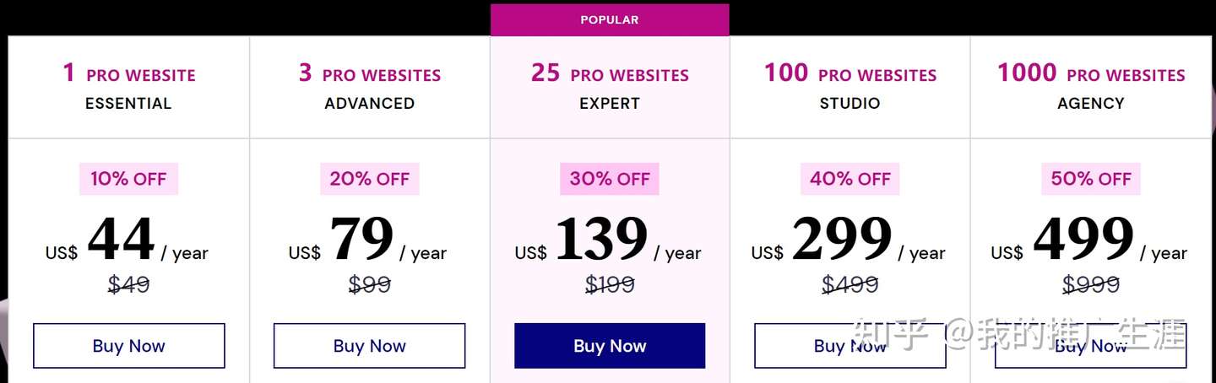The width and height of the screenshot is (1216, 383).
Task: Click the 30% OFF badge
Action: [610, 179]
